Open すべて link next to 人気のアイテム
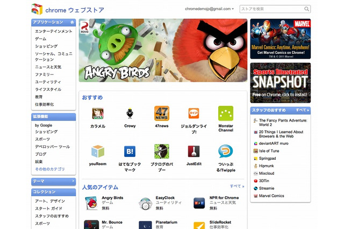The height and width of the screenshot is (229, 344). point(237,186)
